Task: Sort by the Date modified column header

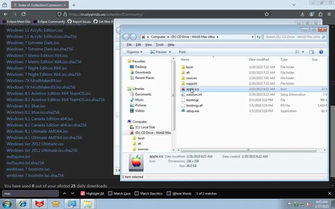Action: 263,60
